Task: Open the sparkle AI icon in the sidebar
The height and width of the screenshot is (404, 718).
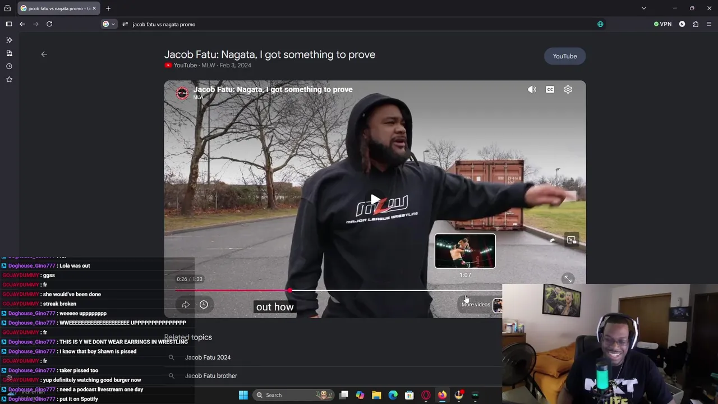Action: pyautogui.click(x=9, y=40)
